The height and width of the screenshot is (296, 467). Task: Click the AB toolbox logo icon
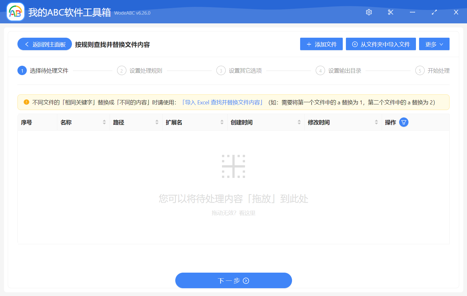(x=15, y=12)
